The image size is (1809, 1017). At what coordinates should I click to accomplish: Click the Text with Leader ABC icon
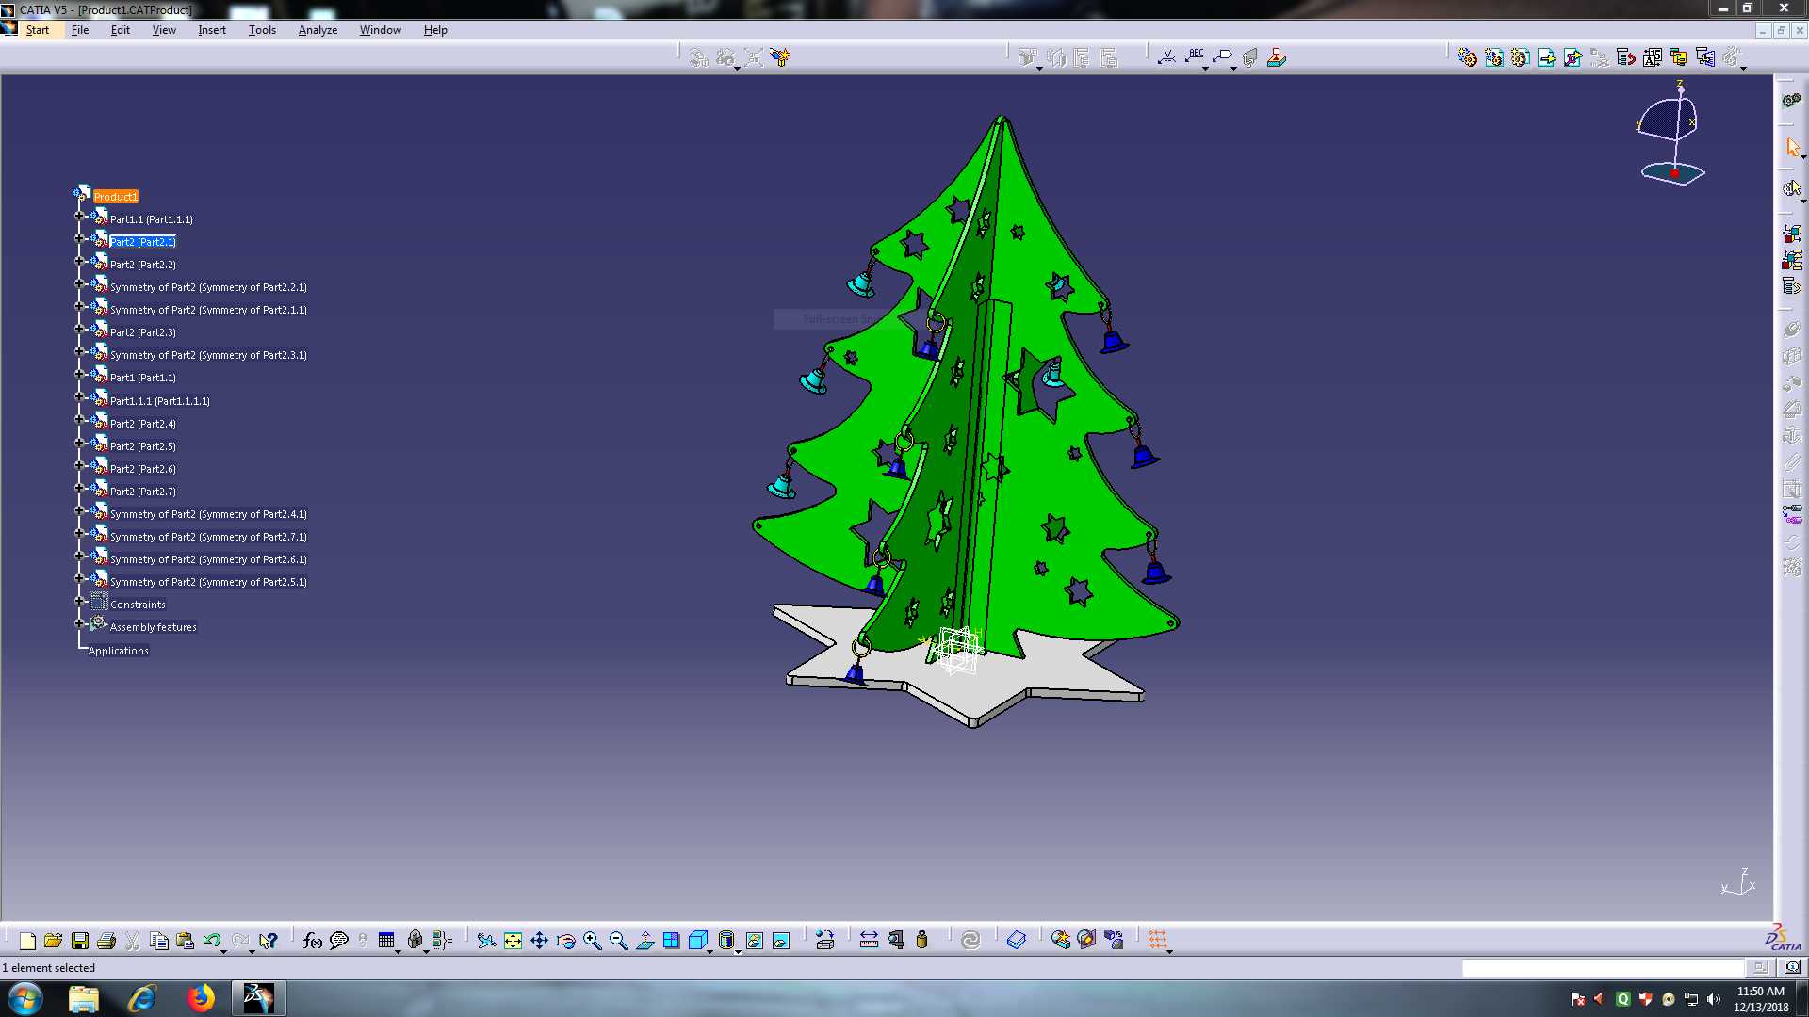coord(1196,57)
